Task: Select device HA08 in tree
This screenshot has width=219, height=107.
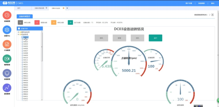Action: pos(26,53)
